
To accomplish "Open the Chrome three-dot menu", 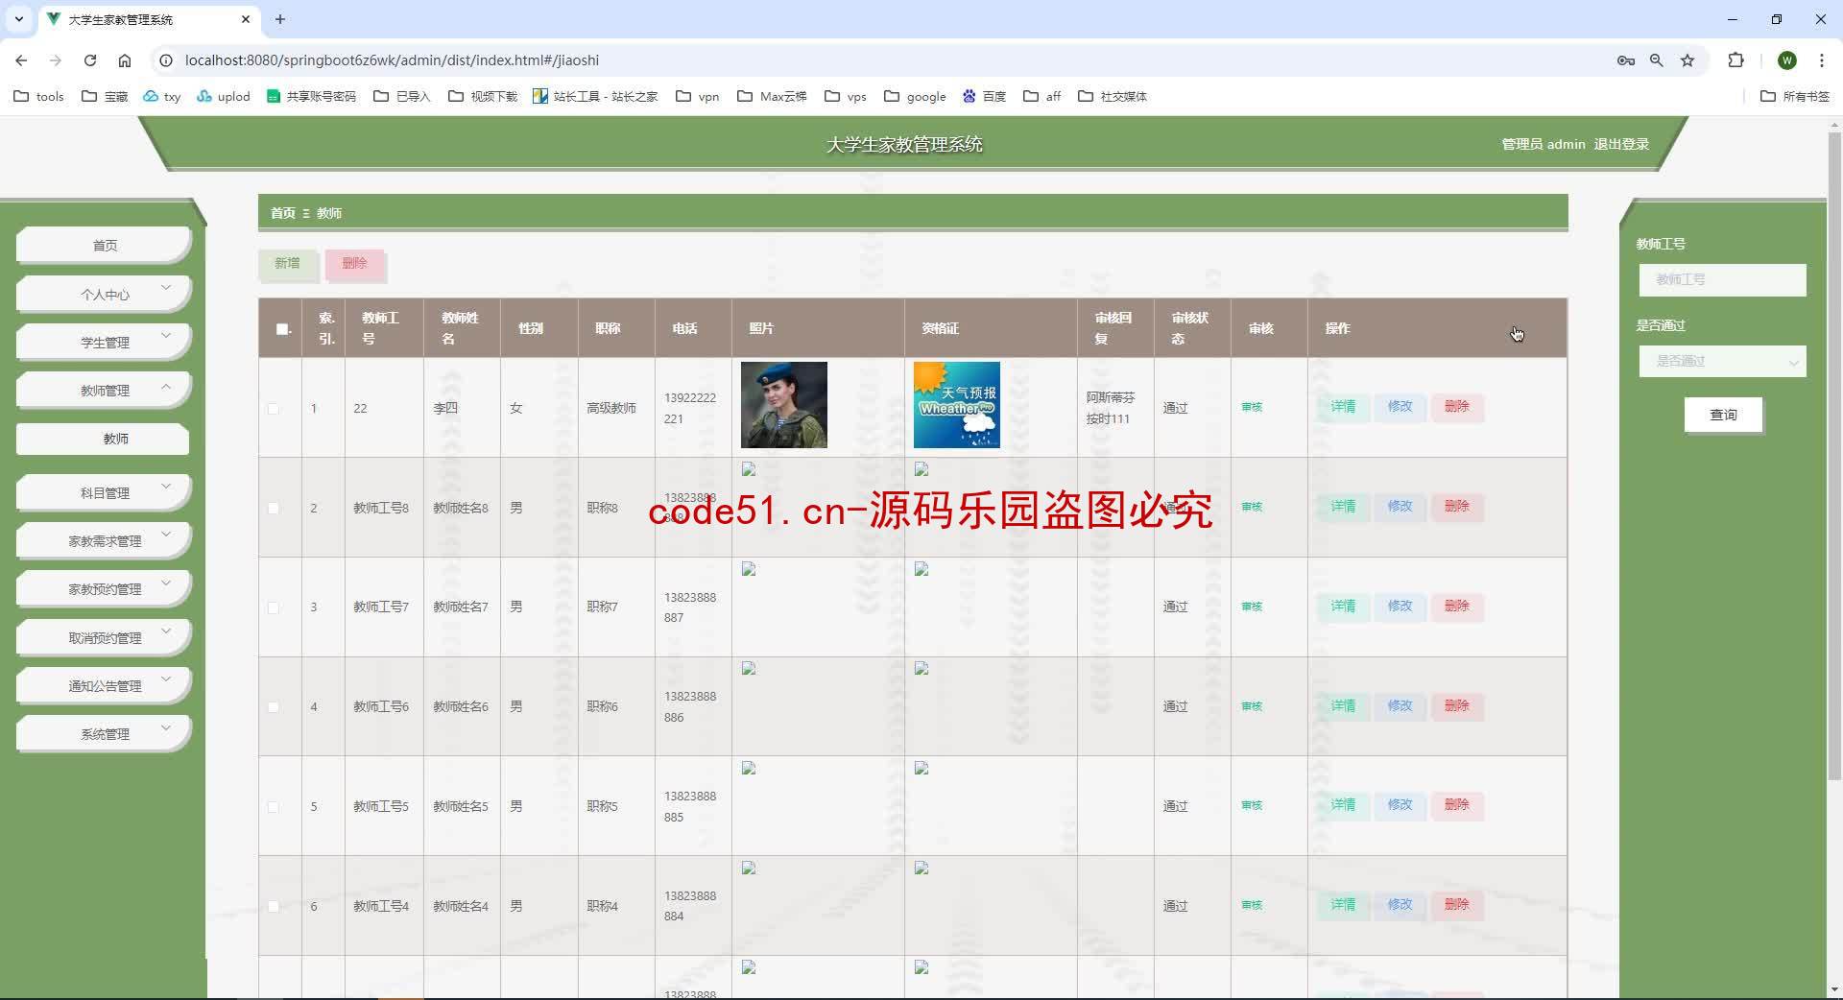I will tap(1821, 60).
